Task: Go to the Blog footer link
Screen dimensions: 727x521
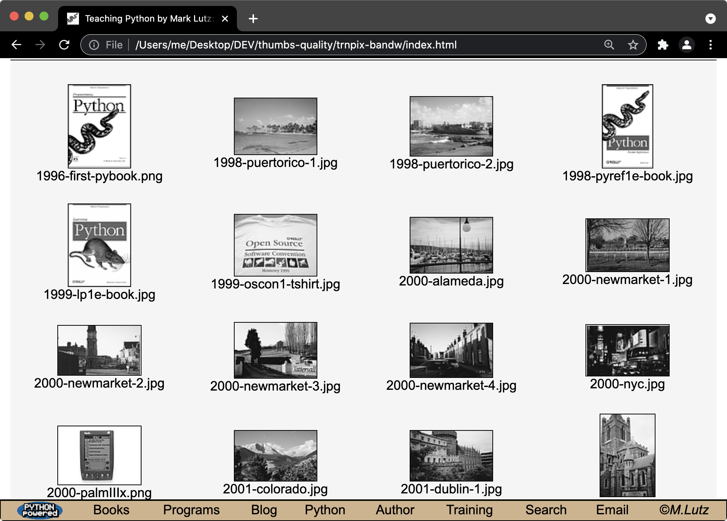Action: pyautogui.click(x=264, y=510)
